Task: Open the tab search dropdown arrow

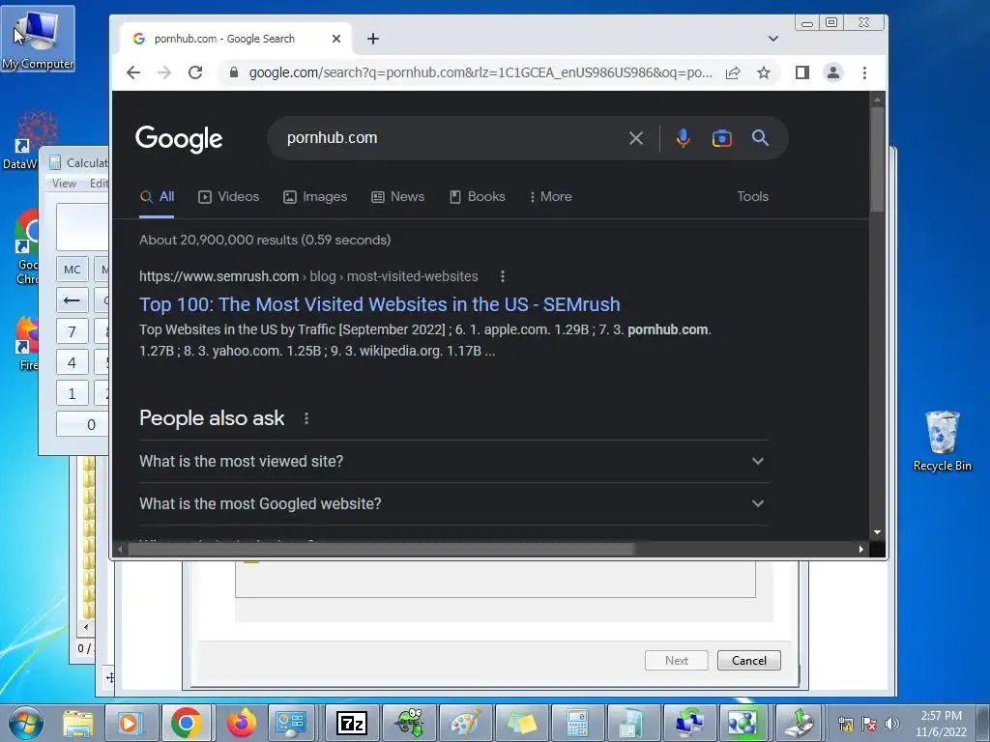Action: (x=772, y=39)
